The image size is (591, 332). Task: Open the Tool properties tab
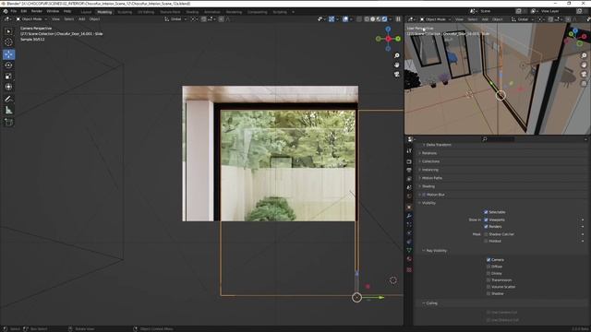[x=409, y=150]
